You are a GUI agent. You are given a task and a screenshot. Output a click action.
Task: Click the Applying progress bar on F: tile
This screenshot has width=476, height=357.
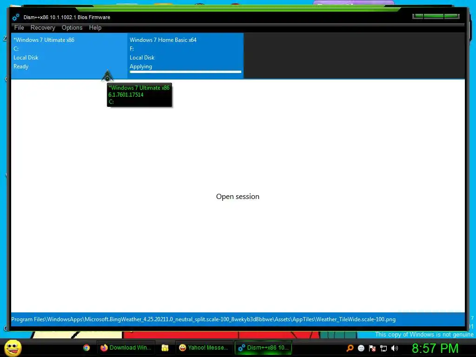[185, 72]
